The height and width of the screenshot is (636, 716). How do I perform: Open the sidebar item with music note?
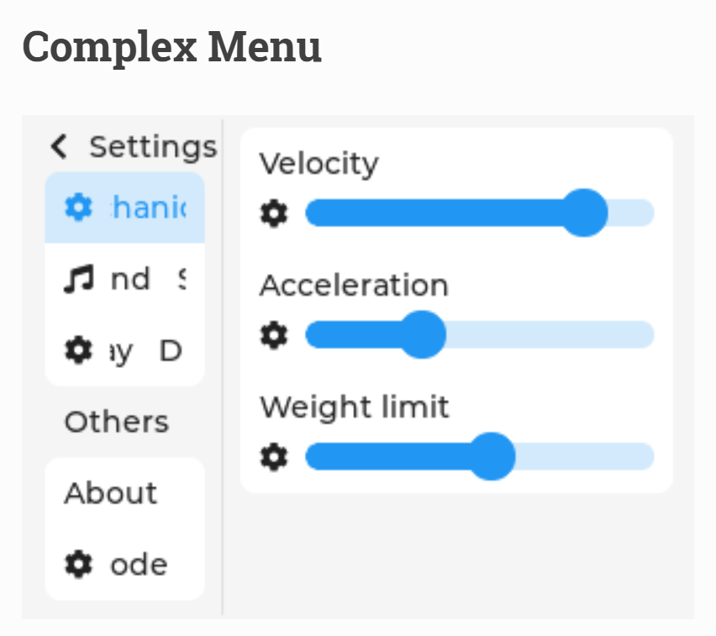click(124, 279)
